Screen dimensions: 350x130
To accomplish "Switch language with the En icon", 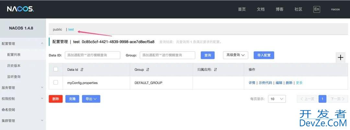I will point(317,9).
